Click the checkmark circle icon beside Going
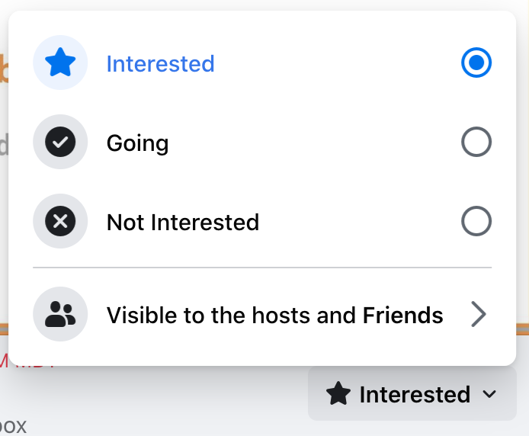 click(60, 143)
